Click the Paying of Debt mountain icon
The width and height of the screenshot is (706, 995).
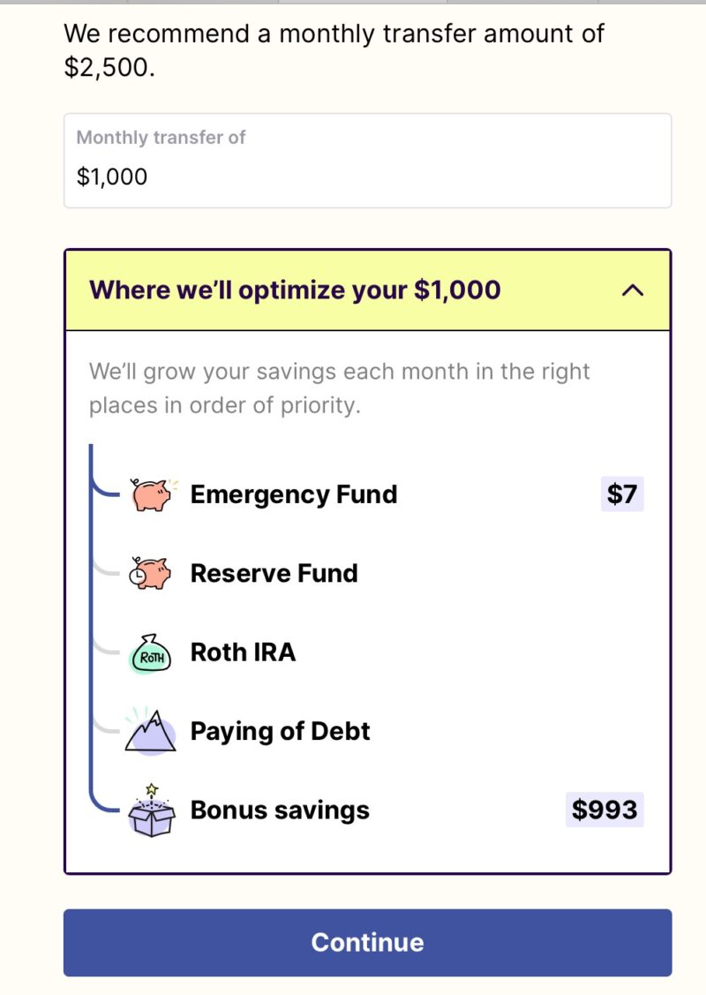coord(150,731)
